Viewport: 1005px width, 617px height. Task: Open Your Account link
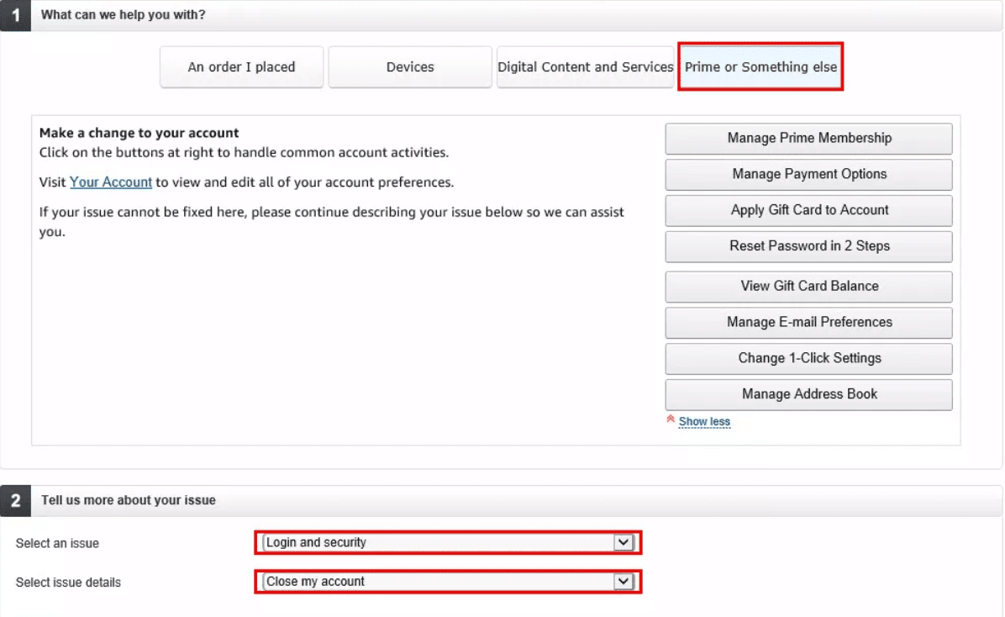[x=110, y=182]
